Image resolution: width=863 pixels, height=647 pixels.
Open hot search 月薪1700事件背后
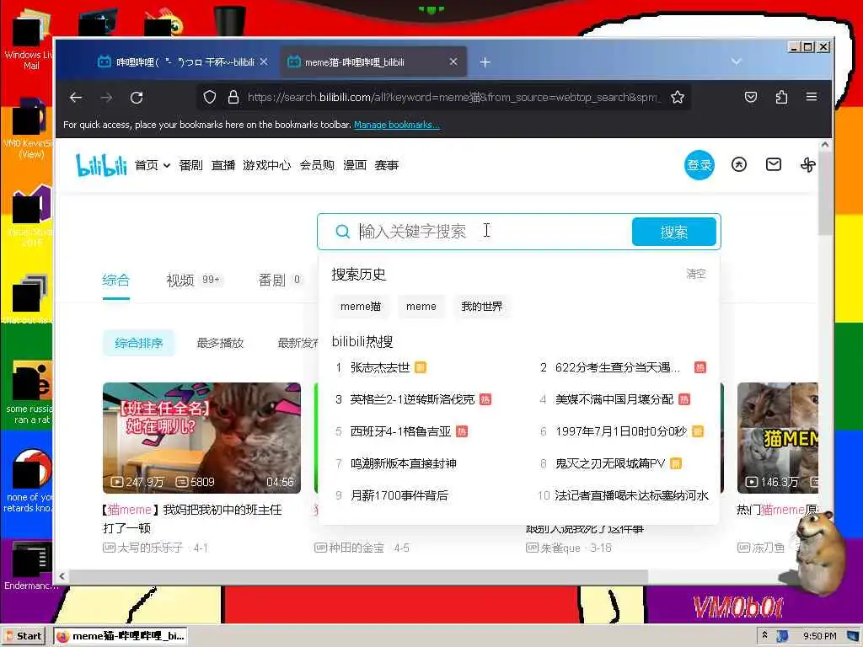point(399,495)
